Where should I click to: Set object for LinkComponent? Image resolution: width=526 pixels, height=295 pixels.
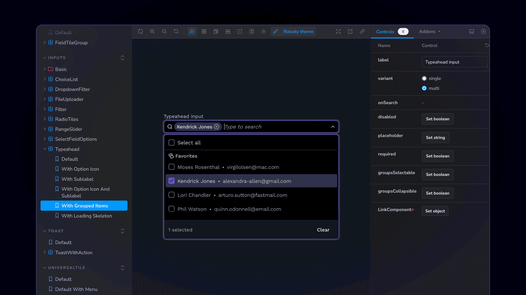click(435, 211)
